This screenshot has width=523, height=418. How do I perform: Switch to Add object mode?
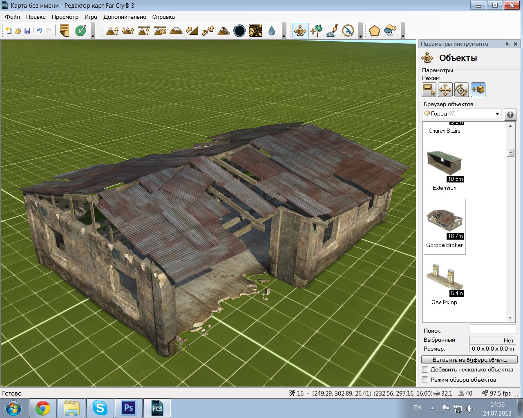(478, 90)
